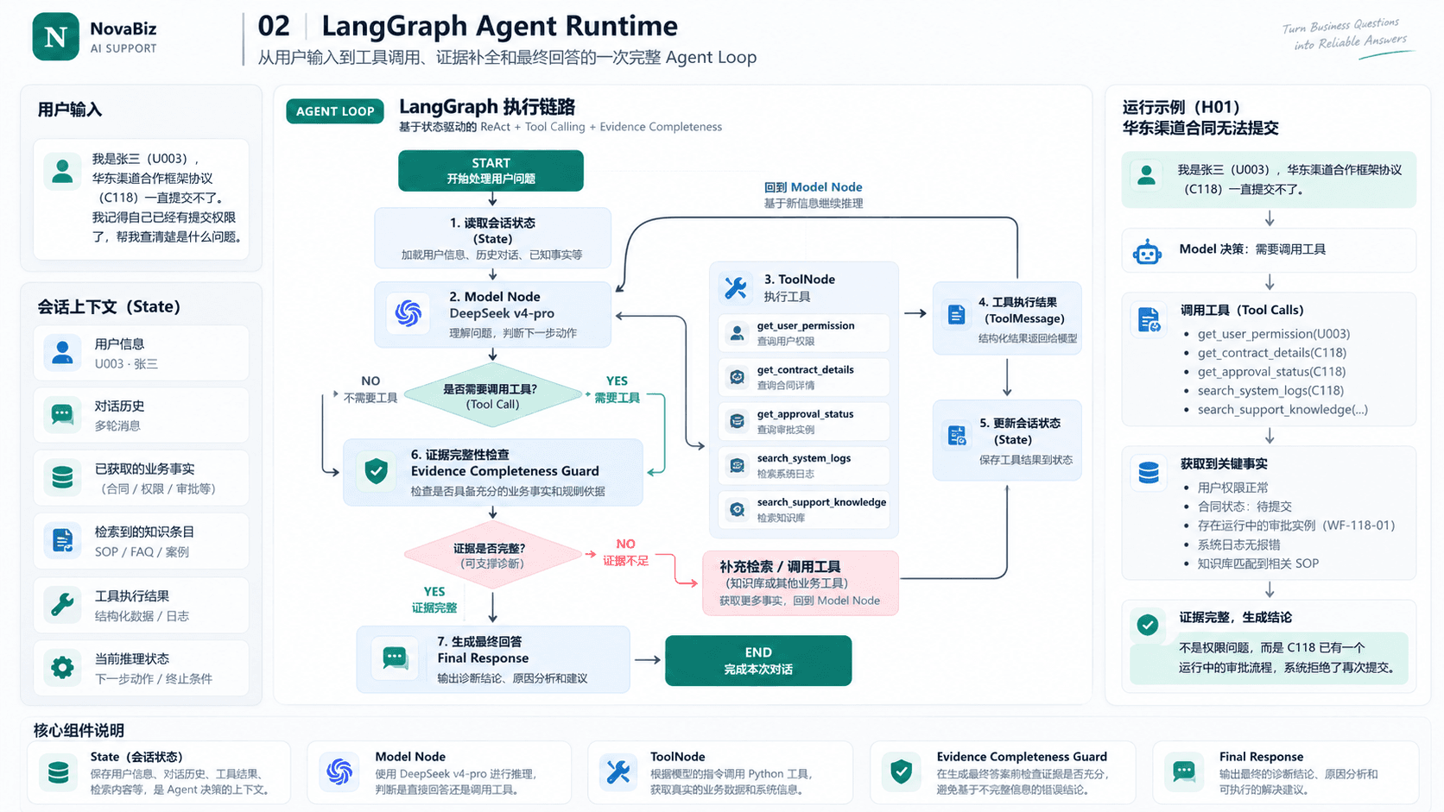Screen dimensions: 1444x812
Task: Click the NO 不需要工具 label
Action: click(370, 389)
